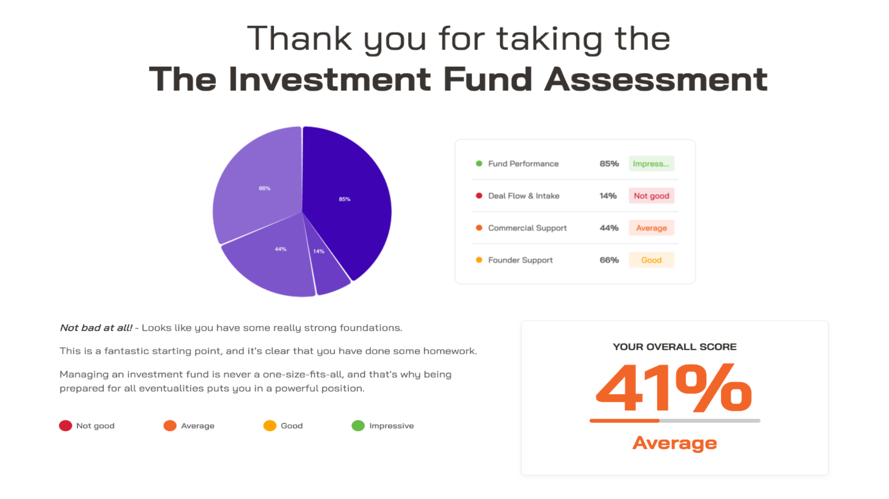
Task: Click the yellow dot beside Founder Support
Action: tap(479, 260)
